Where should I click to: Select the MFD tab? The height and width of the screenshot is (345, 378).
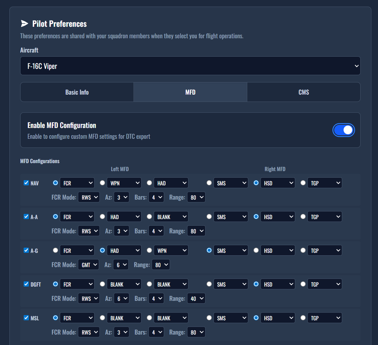[x=190, y=92]
